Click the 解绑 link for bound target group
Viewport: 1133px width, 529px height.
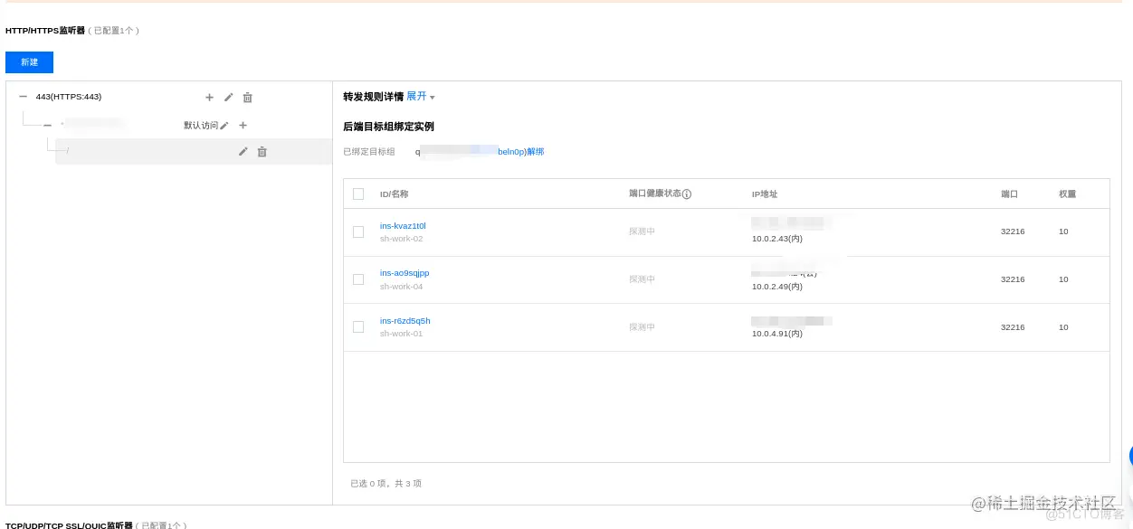536,152
